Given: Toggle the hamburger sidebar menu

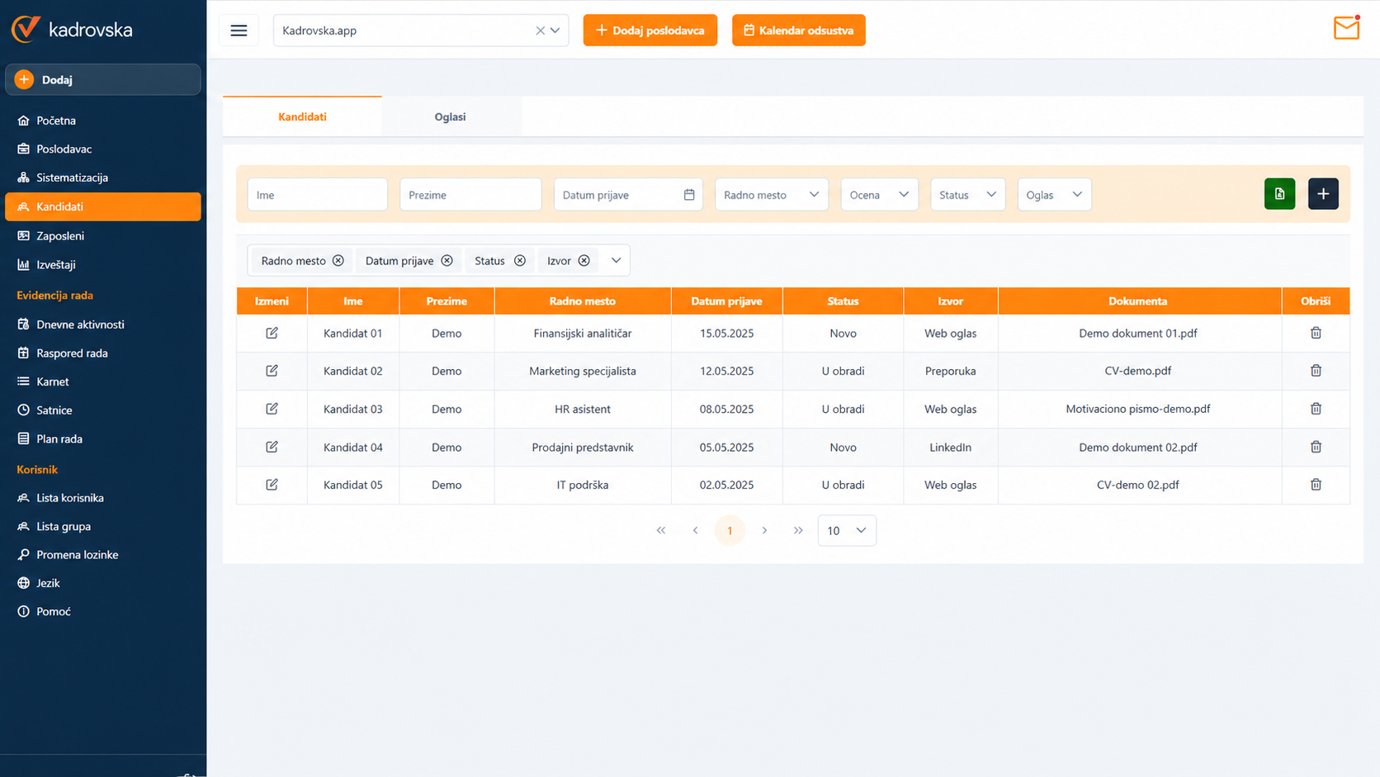Looking at the screenshot, I should [x=239, y=31].
